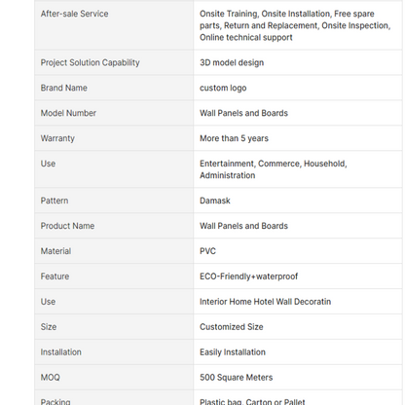The width and height of the screenshot is (405, 405).
Task: Select the PVC material value
Action: point(207,251)
